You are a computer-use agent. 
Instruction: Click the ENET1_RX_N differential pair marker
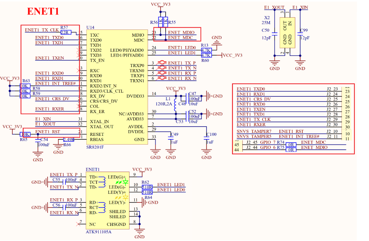pos(161,78)
